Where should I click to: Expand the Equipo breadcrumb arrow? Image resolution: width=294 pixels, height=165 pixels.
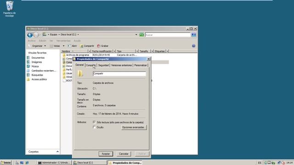pyautogui.click(x=59, y=35)
